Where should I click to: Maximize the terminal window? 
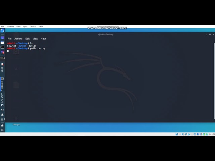210,35
